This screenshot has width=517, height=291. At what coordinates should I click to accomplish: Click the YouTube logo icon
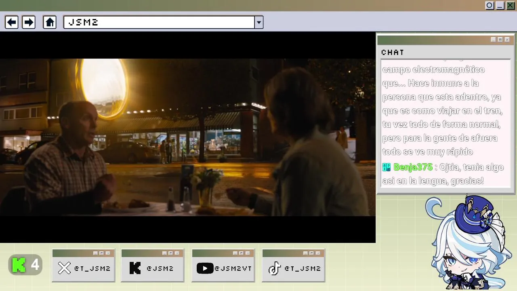pos(205,268)
